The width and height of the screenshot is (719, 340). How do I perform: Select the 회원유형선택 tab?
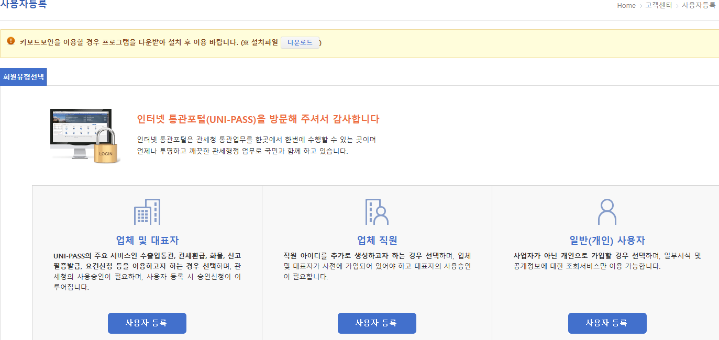[24, 77]
